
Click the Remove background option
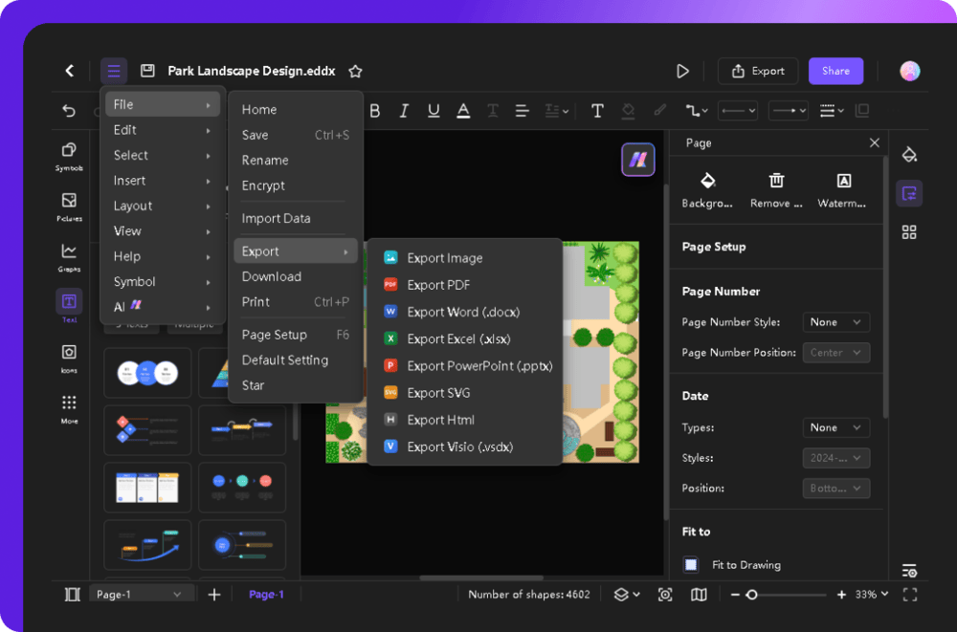click(776, 190)
